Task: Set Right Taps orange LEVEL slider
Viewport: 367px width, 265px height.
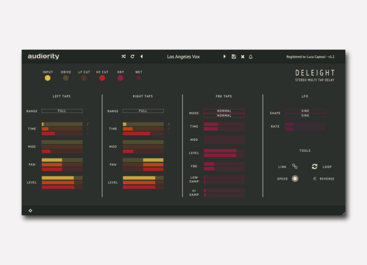Action: 143,183
